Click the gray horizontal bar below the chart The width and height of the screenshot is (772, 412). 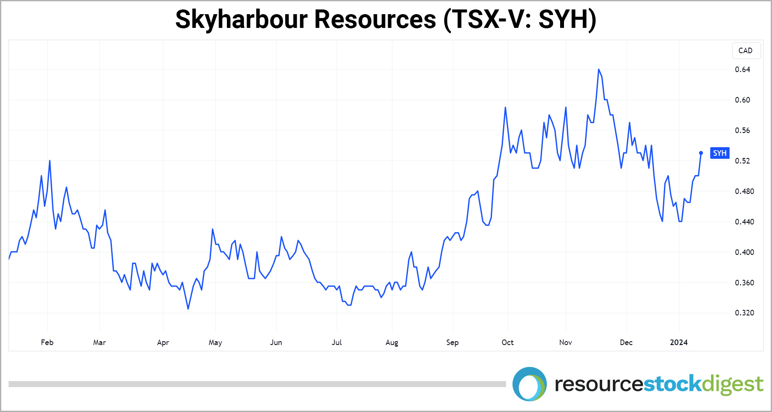257,384
